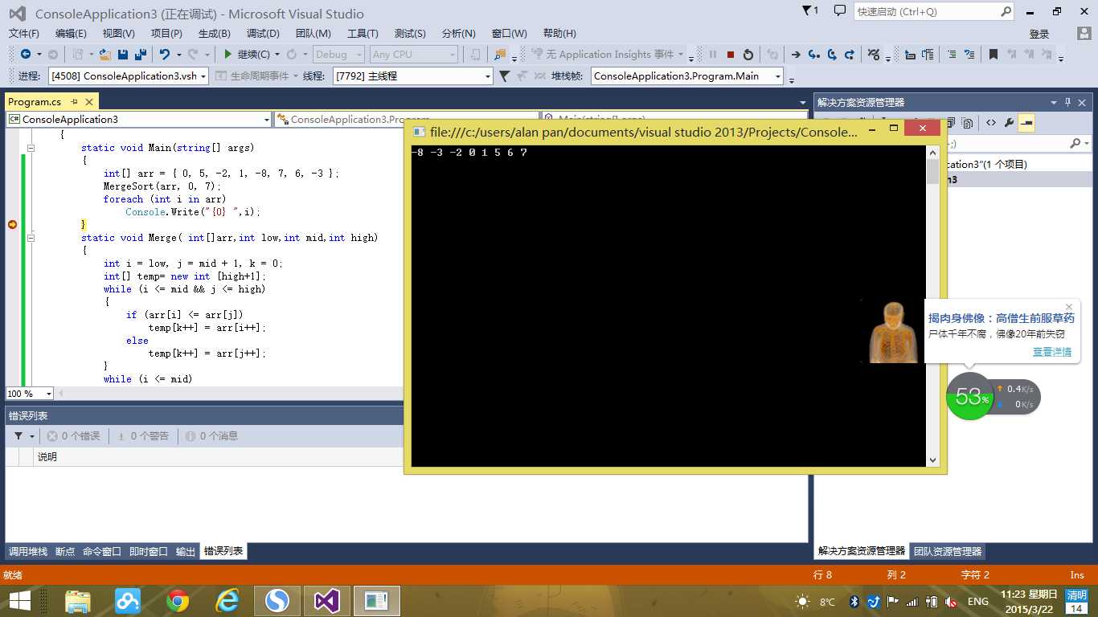Click the Uncomment Selected Lines icon
The image size is (1098, 617).
pyautogui.click(x=969, y=55)
